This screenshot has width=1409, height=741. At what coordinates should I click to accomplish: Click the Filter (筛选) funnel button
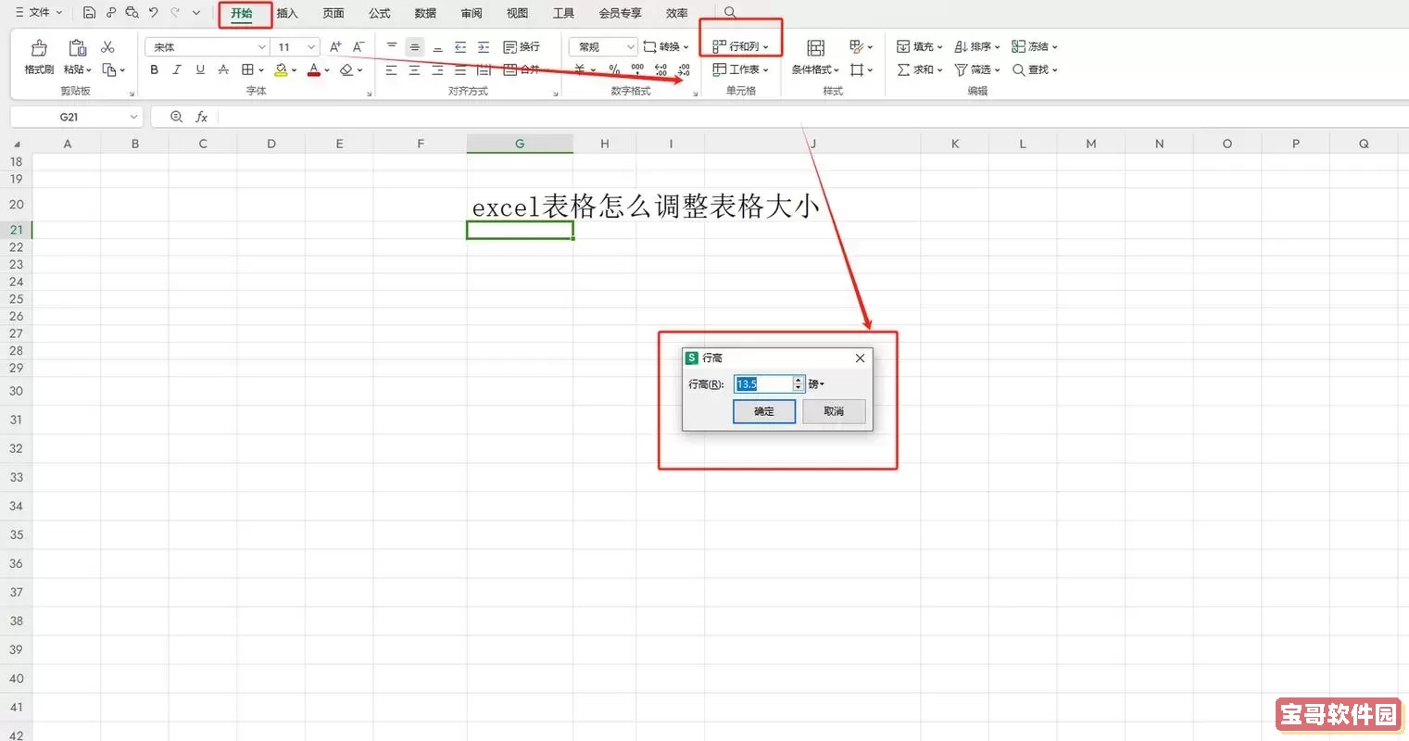[x=977, y=69]
